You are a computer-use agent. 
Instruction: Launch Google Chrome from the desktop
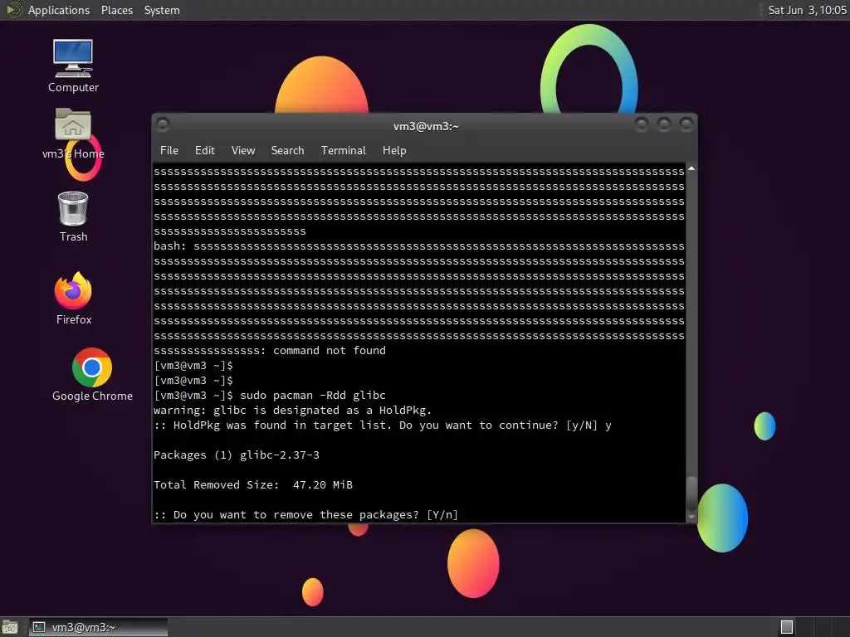click(92, 375)
